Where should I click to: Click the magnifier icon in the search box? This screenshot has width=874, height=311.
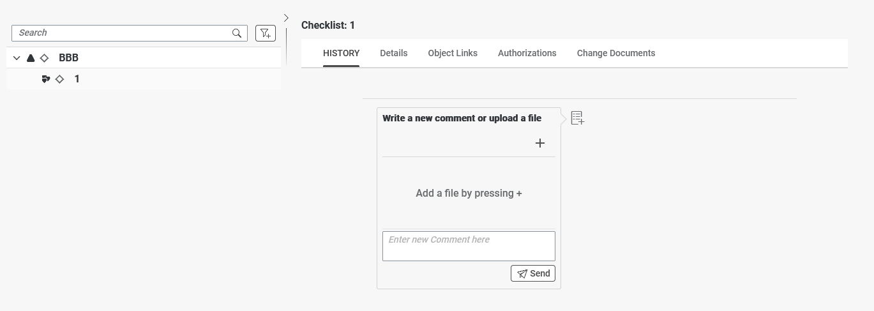[x=237, y=33]
